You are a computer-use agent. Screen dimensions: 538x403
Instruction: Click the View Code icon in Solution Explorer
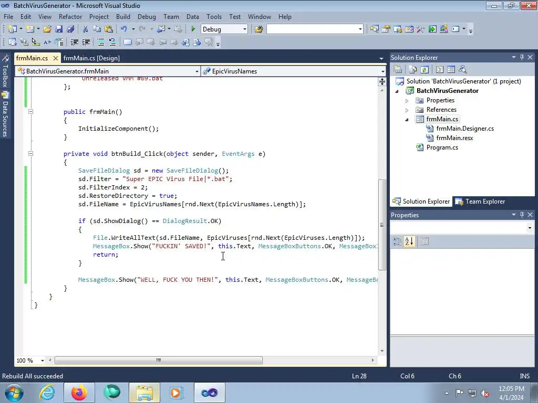pyautogui.click(x=440, y=70)
